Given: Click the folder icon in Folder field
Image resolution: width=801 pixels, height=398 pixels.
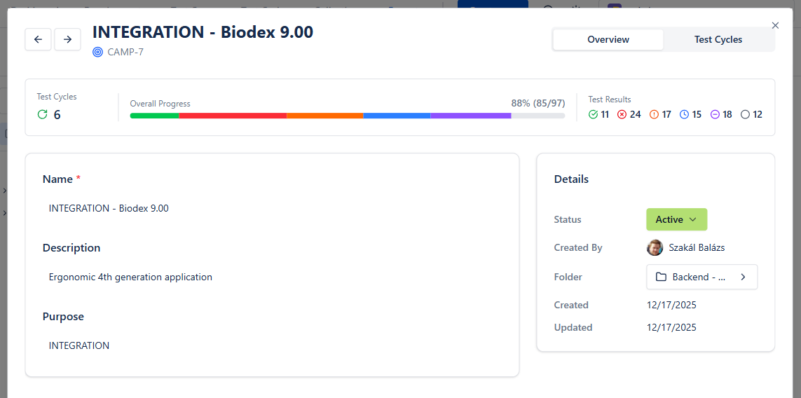Looking at the screenshot, I should click(661, 277).
